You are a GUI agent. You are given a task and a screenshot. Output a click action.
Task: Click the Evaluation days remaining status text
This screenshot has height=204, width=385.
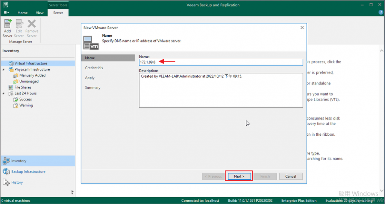(x=349, y=201)
